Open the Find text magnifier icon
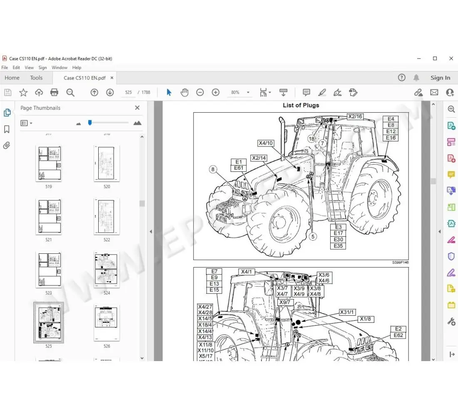Screen dimensions: 458x416 (x=70, y=92)
